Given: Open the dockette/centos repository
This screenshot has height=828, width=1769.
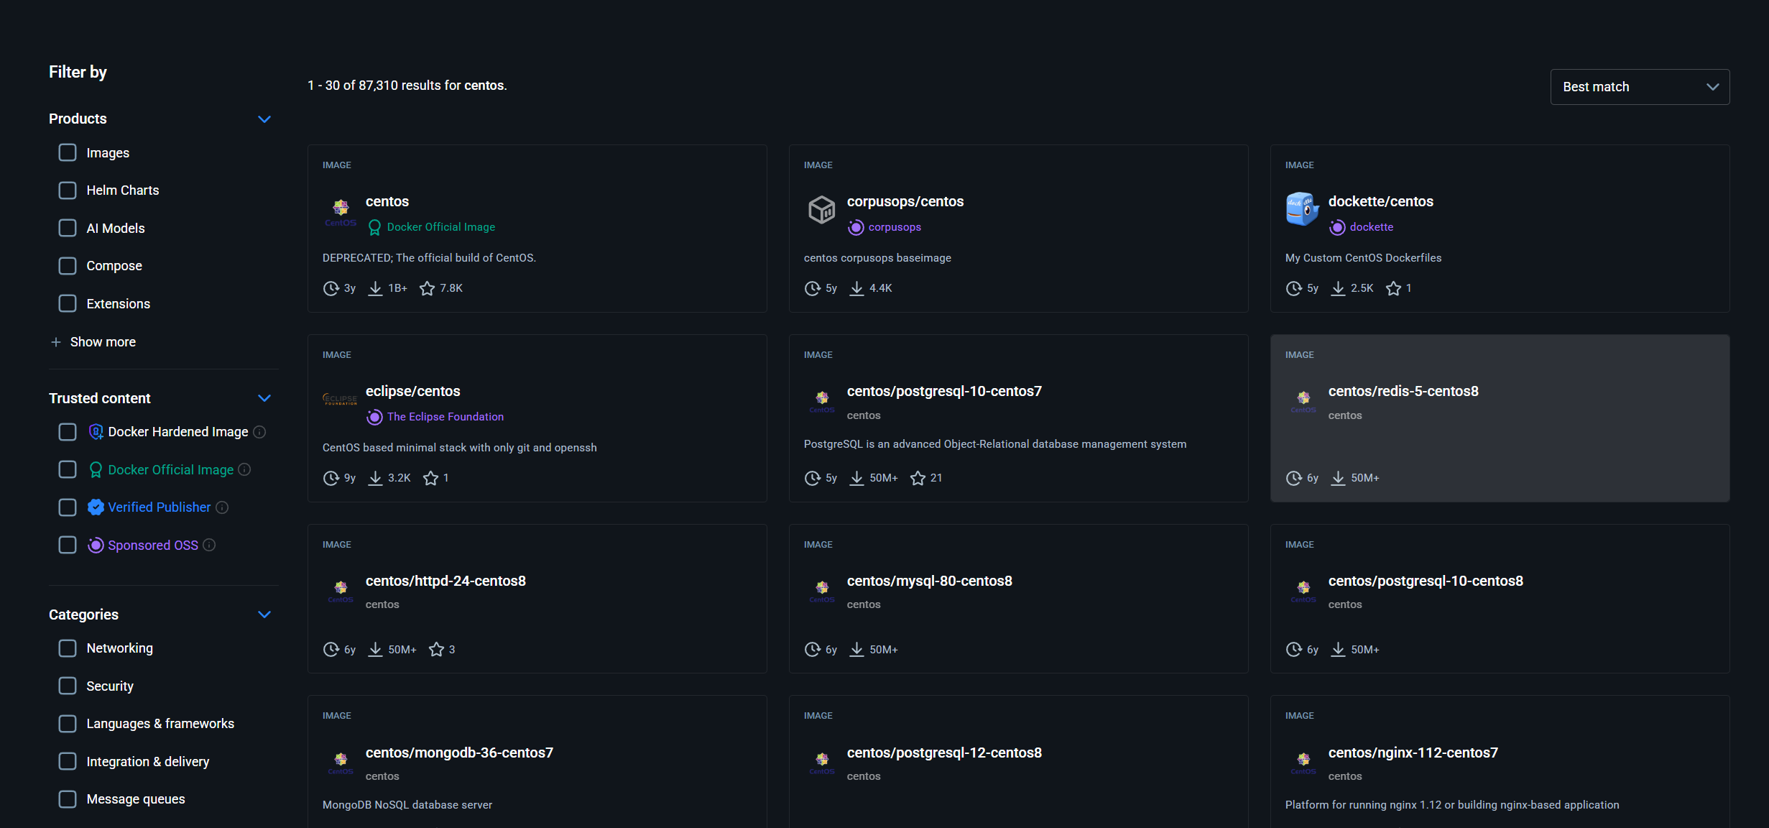Looking at the screenshot, I should (x=1380, y=202).
